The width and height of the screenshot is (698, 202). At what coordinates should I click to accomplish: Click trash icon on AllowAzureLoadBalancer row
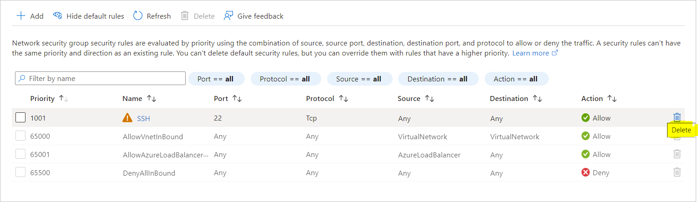677,154
